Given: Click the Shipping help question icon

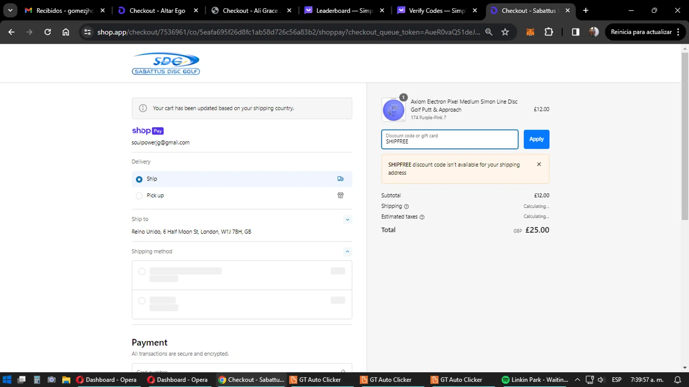Looking at the screenshot, I should click(406, 207).
